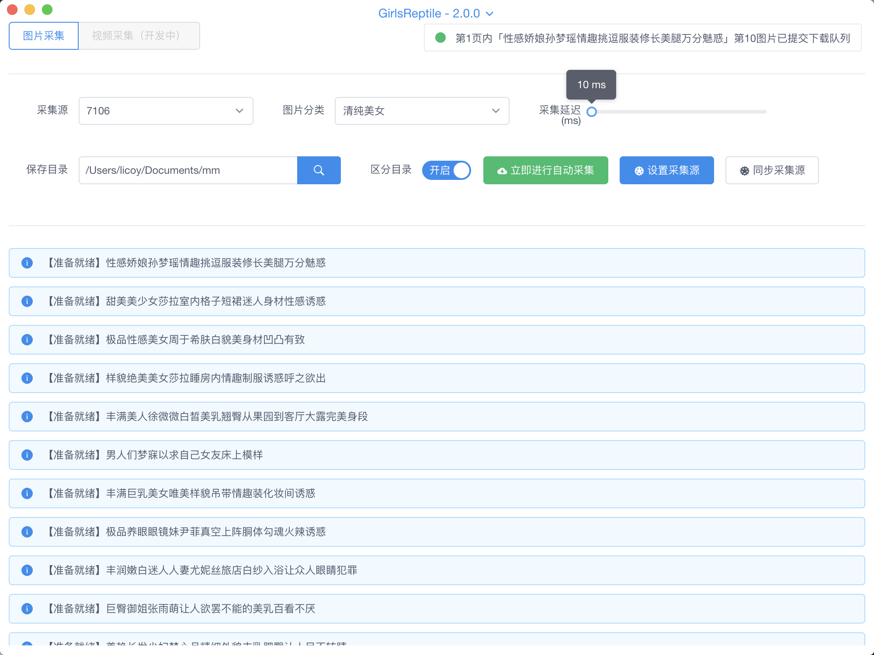Click the save directory path input field

(188, 170)
